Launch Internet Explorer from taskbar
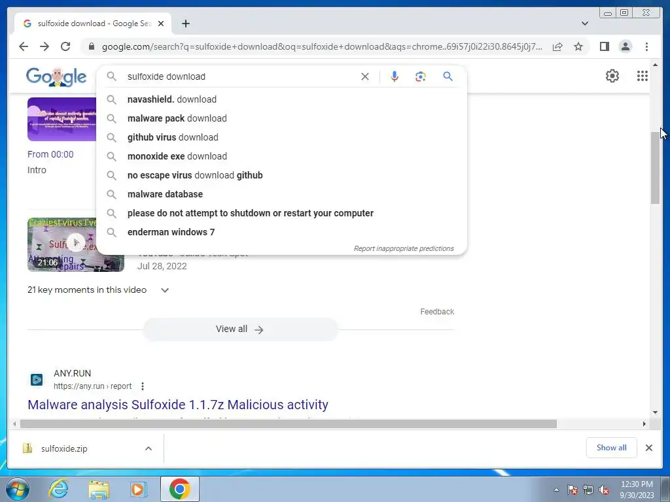The height and width of the screenshot is (502, 670). (x=58, y=489)
